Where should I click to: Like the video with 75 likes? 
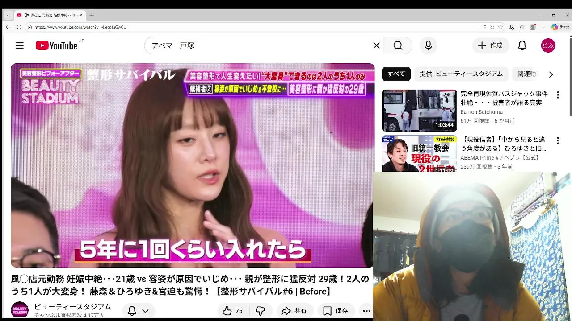pos(233,311)
